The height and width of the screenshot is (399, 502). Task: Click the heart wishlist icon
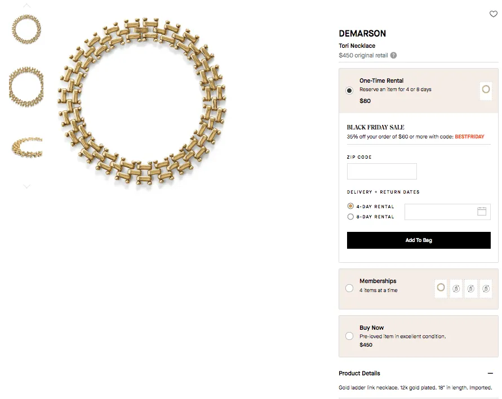click(x=494, y=14)
